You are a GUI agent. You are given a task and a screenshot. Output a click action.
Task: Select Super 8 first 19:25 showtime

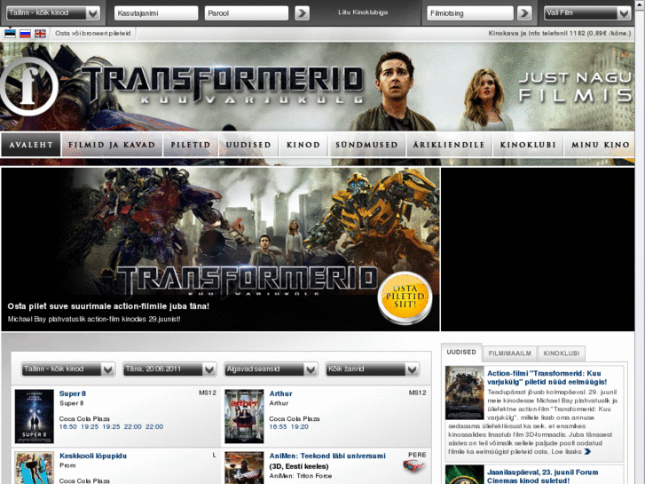point(90,427)
